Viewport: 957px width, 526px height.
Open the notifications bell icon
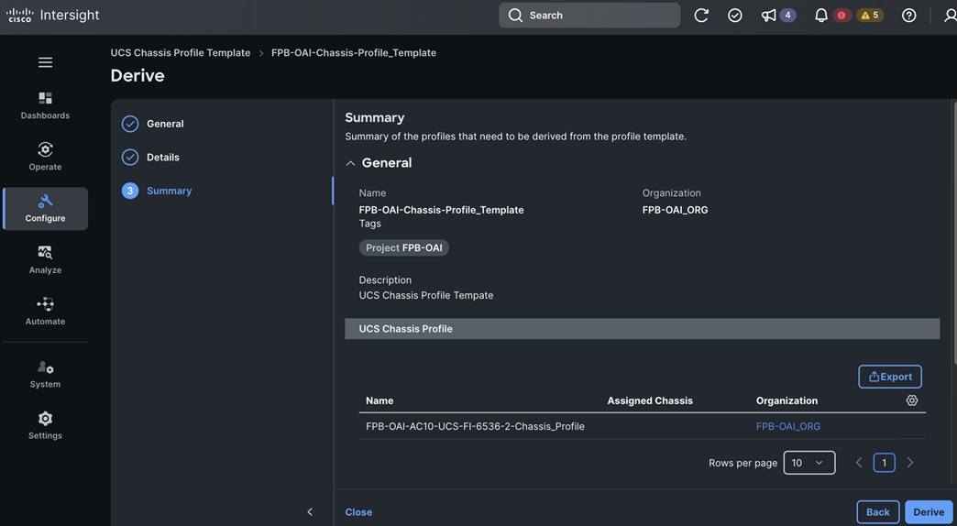(x=821, y=16)
